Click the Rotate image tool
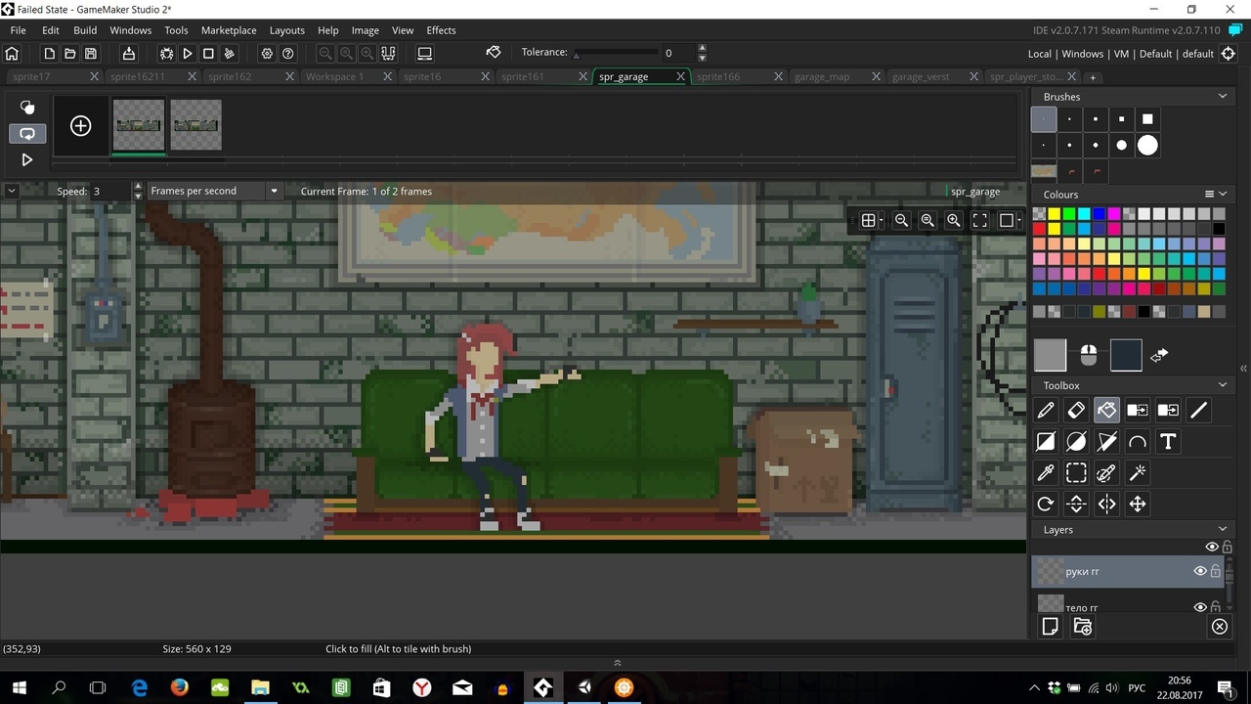This screenshot has height=704, width=1251. (1045, 505)
